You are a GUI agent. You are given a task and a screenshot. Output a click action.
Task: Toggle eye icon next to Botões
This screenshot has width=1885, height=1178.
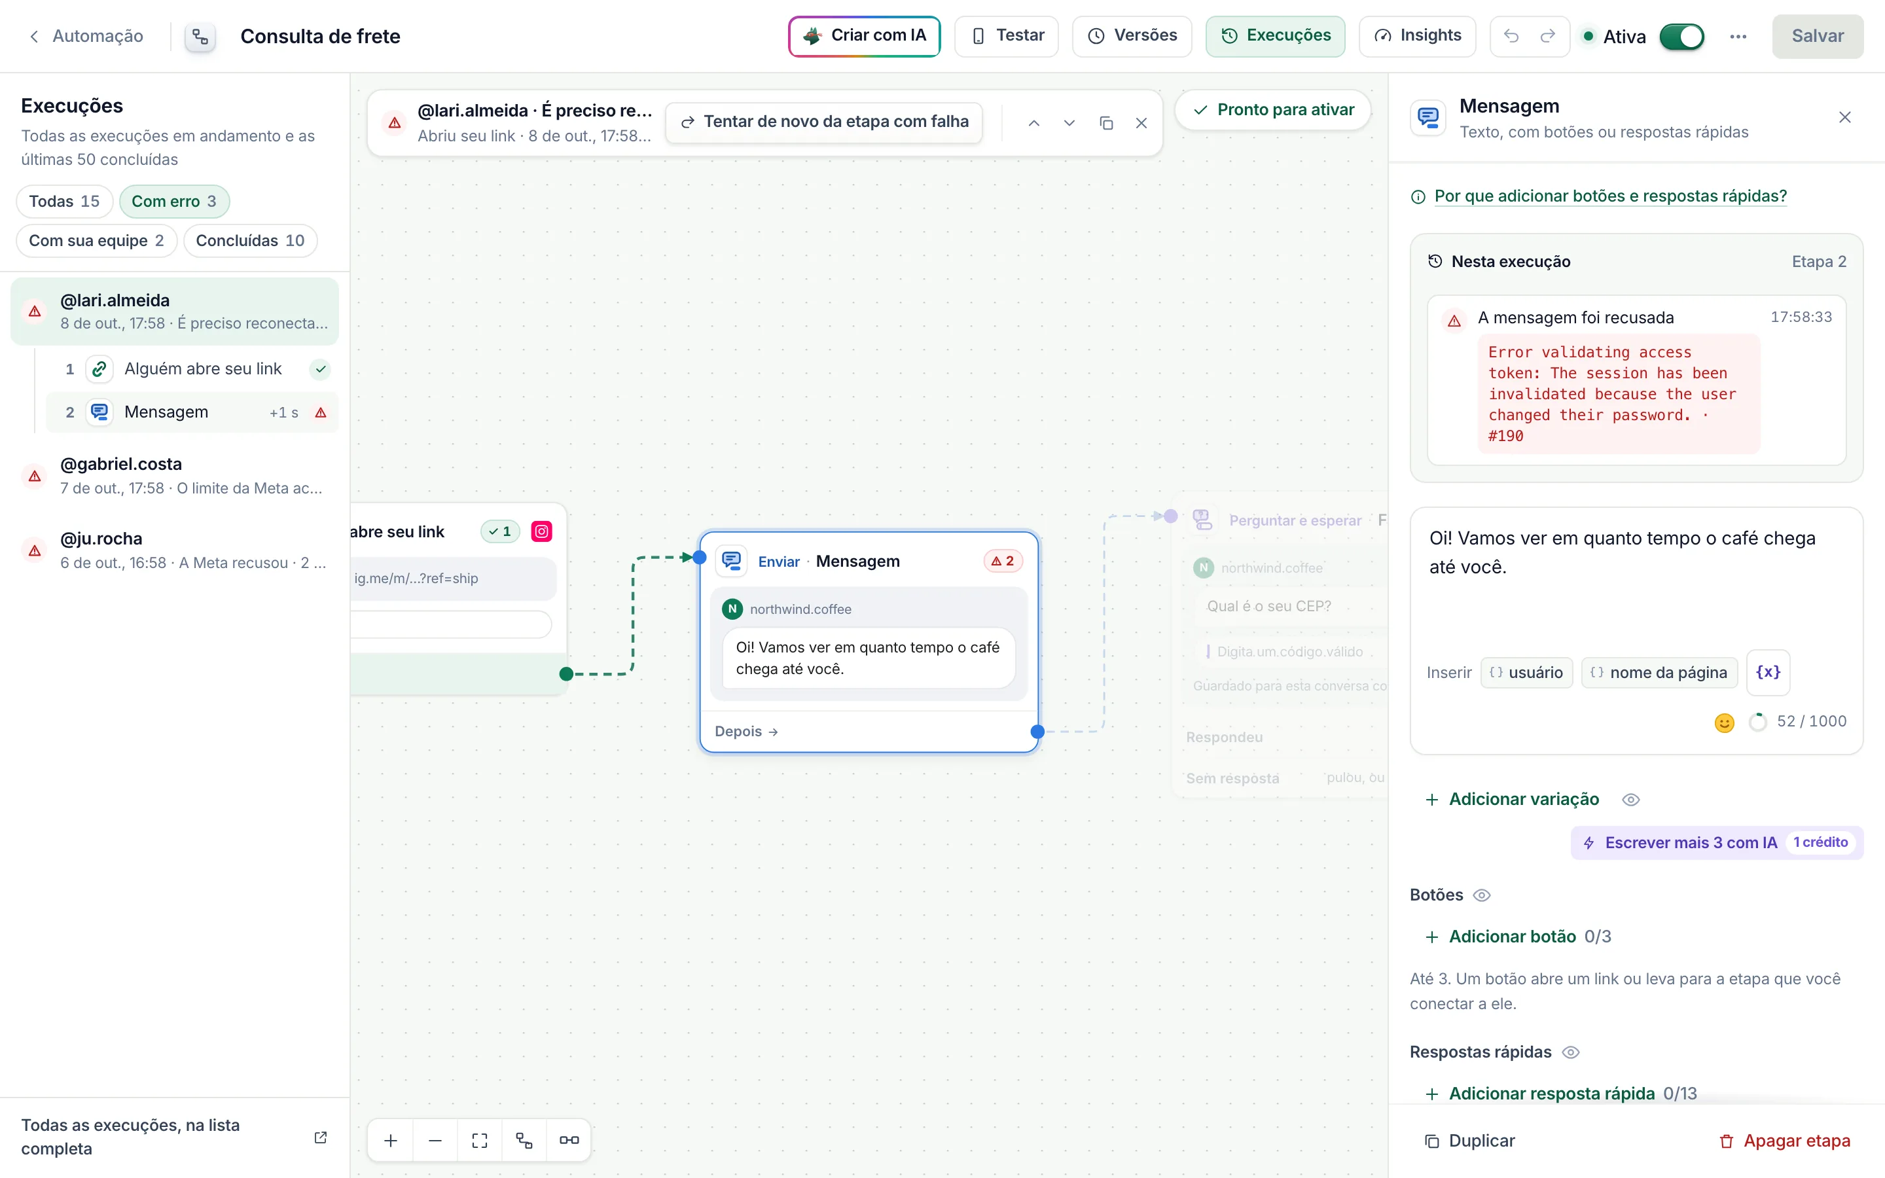coord(1482,895)
